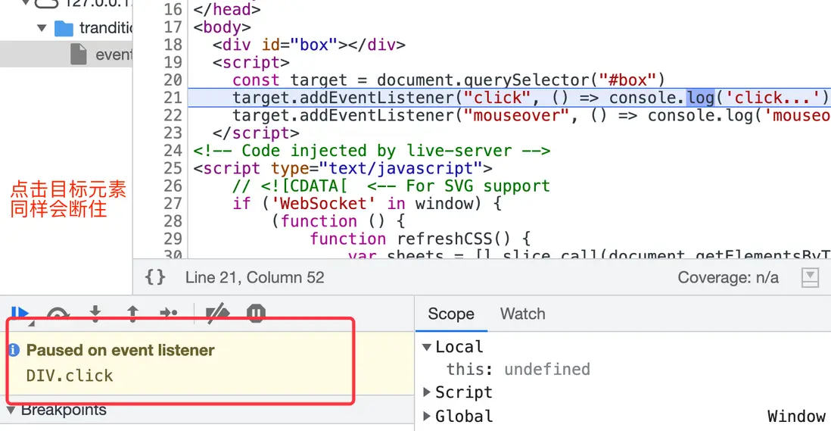
Task: Click the DIV.click text in pause banner
Action: coord(70,376)
